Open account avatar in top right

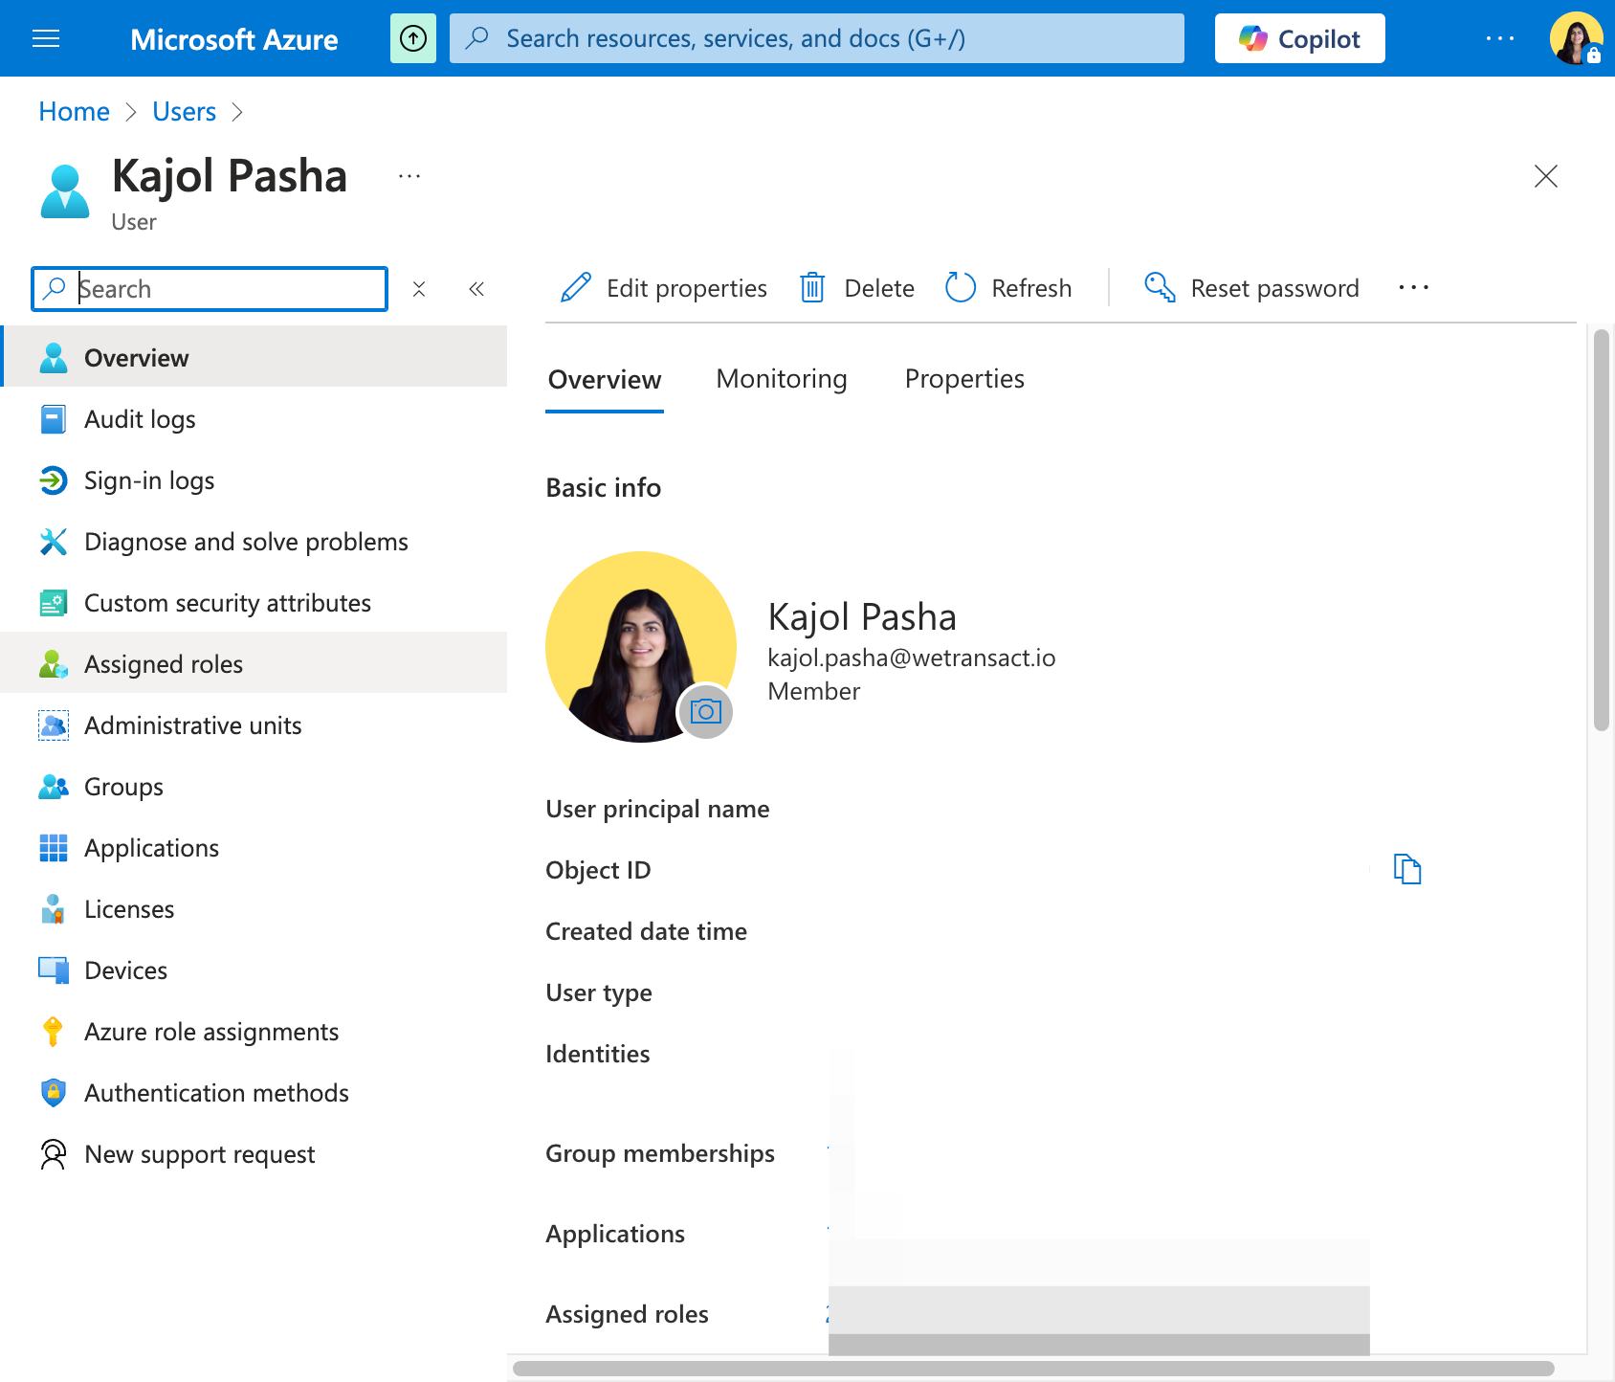click(x=1576, y=38)
